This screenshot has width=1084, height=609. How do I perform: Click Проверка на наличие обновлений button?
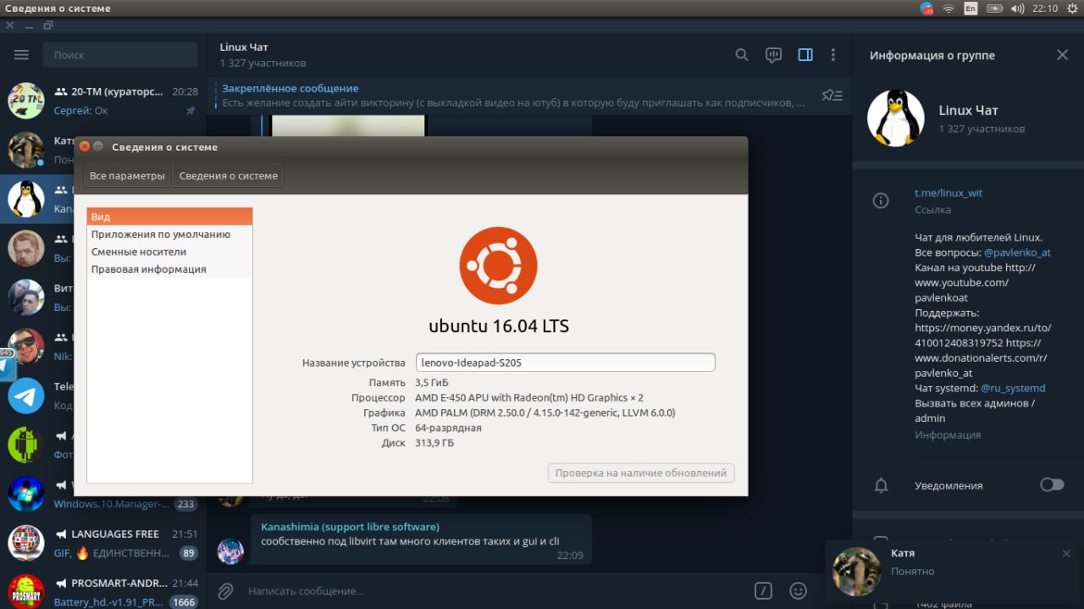641,473
